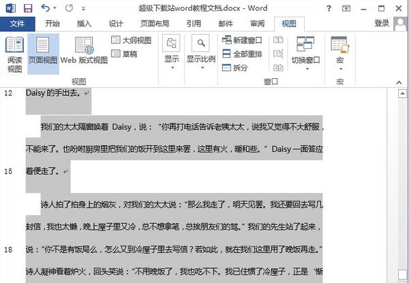The width and height of the screenshot is (409, 283).
Task: Click line number 18 in margin
Action: 8,250
